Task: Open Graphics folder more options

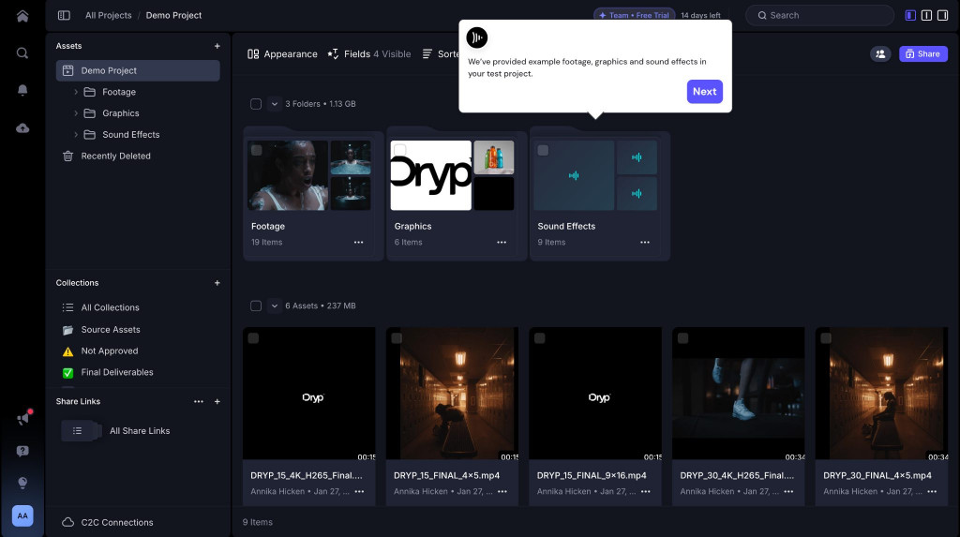Action: point(502,243)
